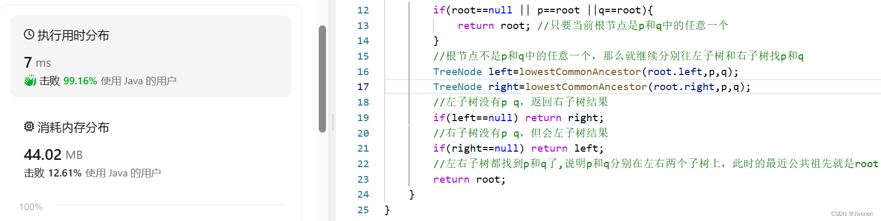Click the chip icon beside 消耗内存分布
The height and width of the screenshot is (221, 881).
pyautogui.click(x=29, y=127)
